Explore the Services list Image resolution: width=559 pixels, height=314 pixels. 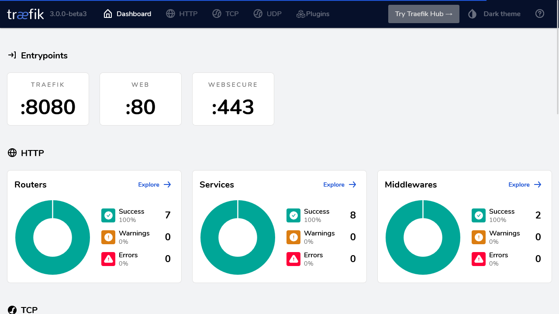(340, 184)
